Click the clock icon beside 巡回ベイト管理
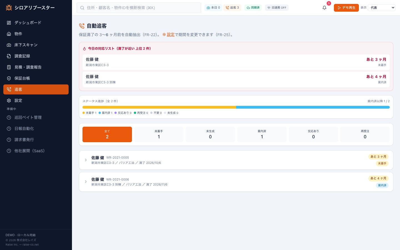Image resolution: width=400 pixels, height=250 pixels. click(9, 117)
